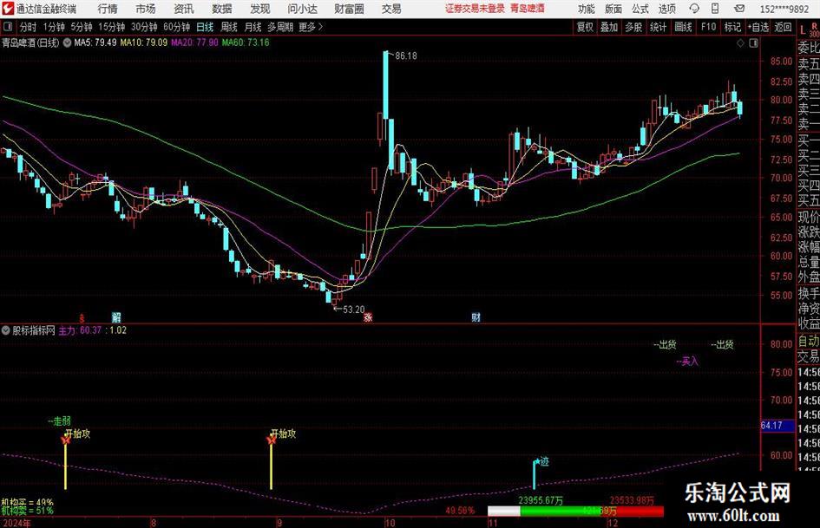Open the 发现 menu
The height and width of the screenshot is (528, 820).
(x=260, y=9)
